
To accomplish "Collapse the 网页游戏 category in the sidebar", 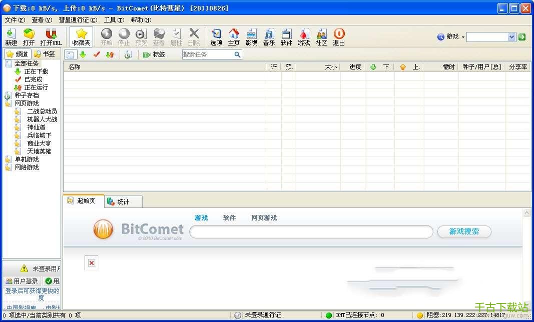I will [x=8, y=103].
